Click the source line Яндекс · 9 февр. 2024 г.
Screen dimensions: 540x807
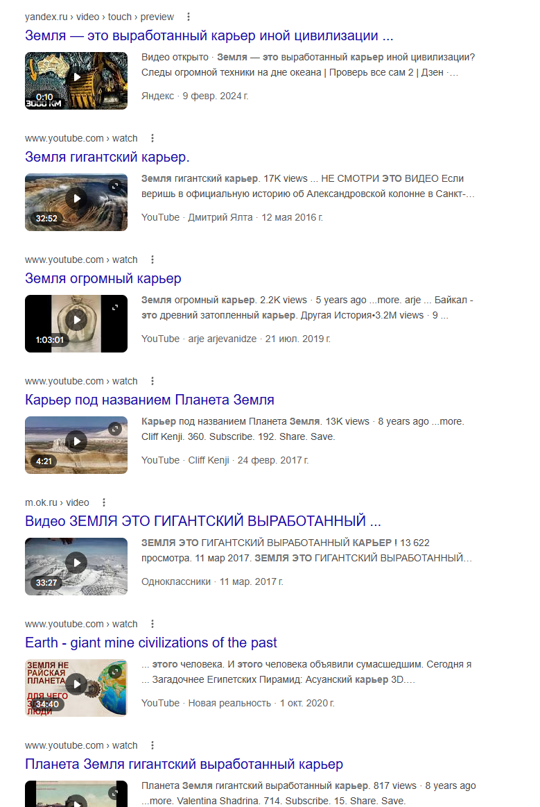coord(195,96)
